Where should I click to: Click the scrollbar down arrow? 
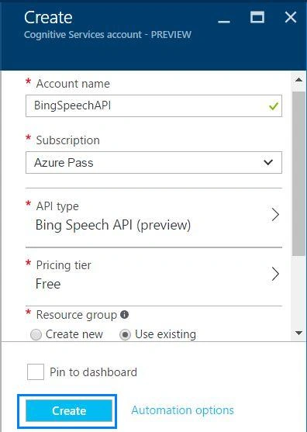(x=298, y=333)
